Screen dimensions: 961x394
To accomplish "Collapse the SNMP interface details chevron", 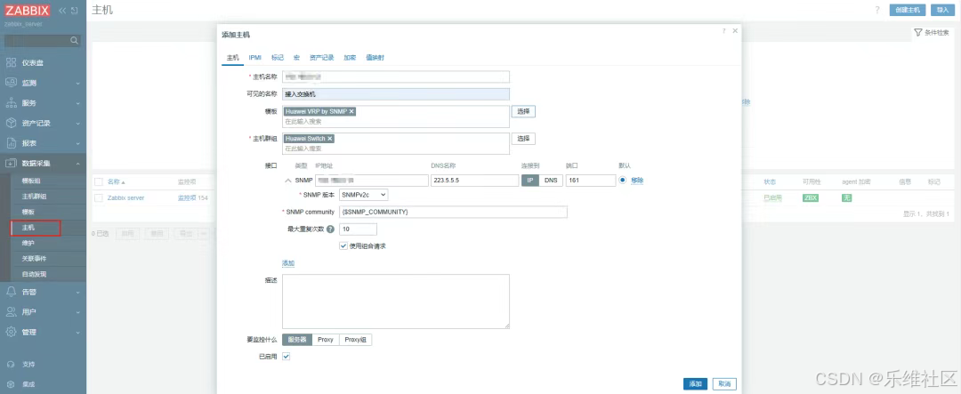I will tap(287, 181).
